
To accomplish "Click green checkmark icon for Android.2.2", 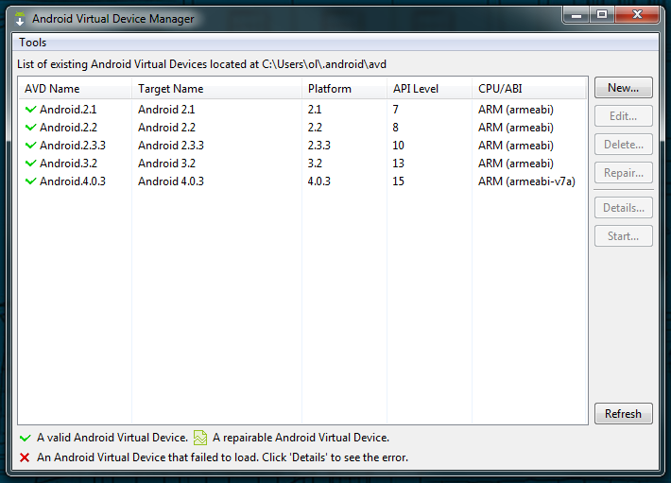I will 30,128.
